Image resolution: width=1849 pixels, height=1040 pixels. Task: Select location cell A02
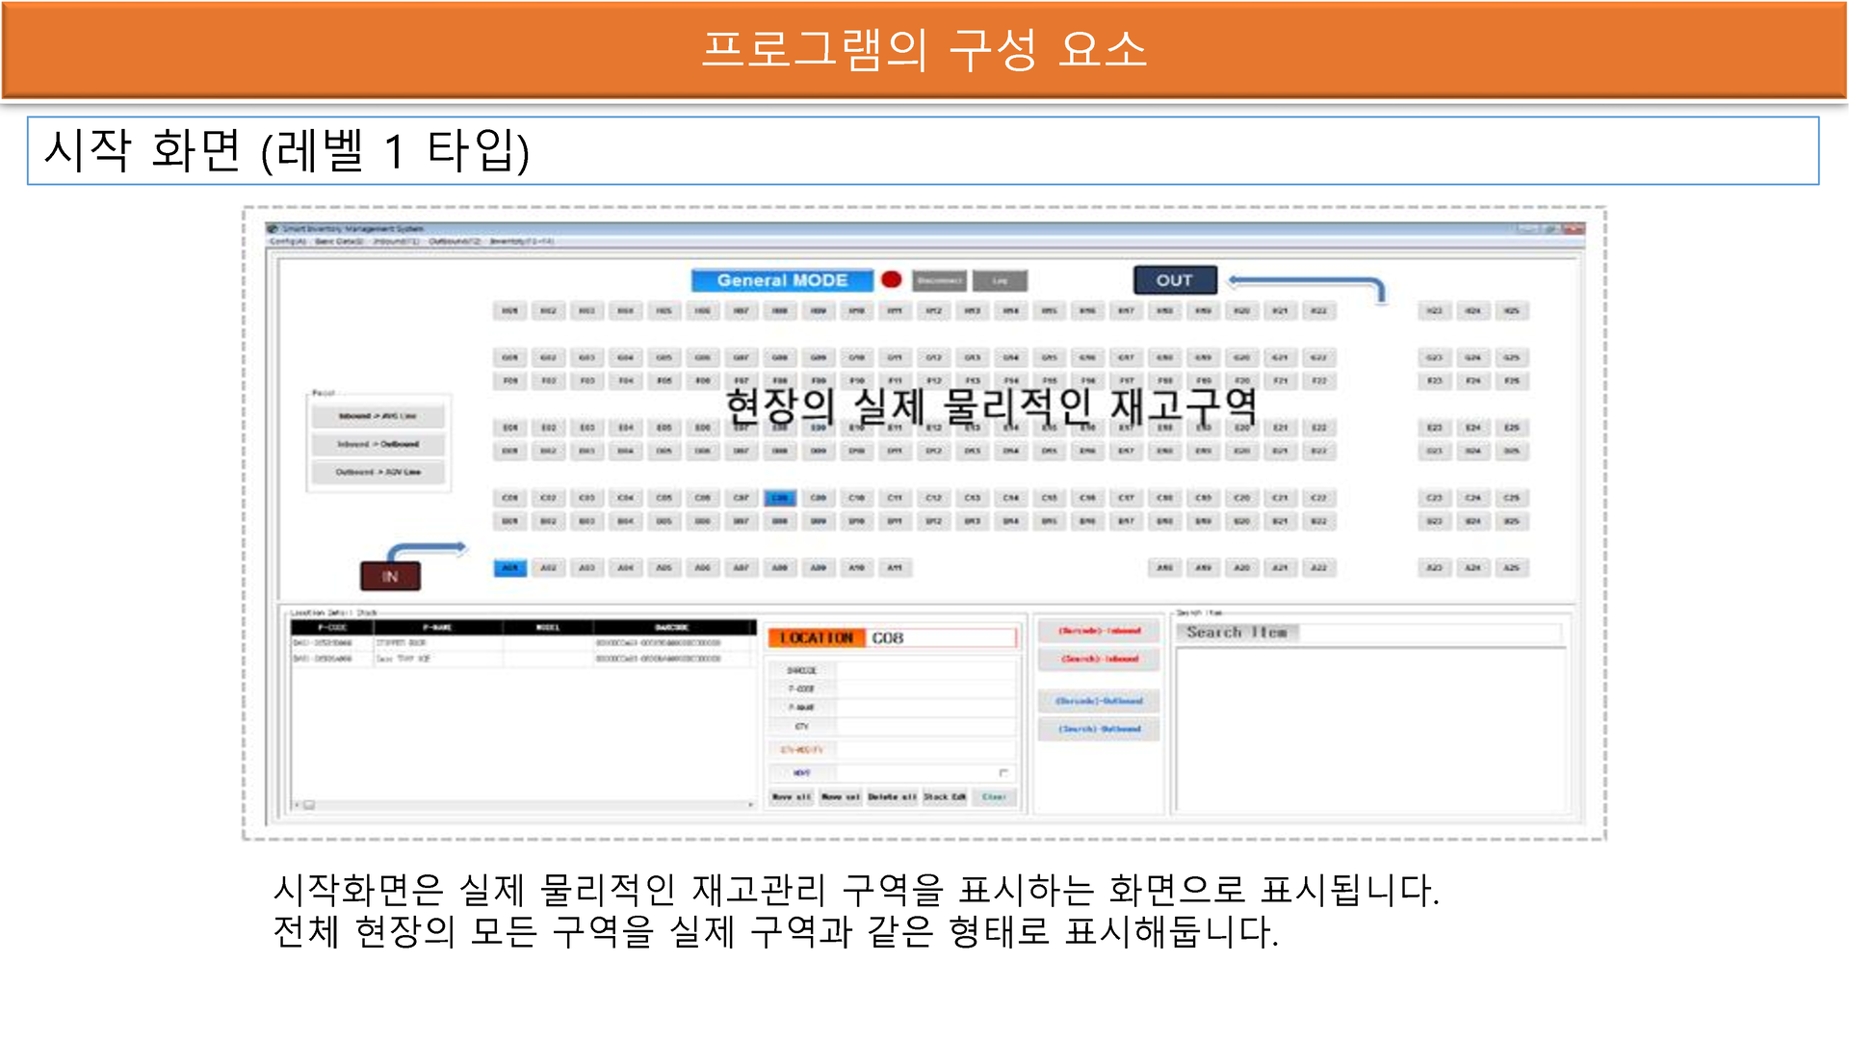coord(549,568)
